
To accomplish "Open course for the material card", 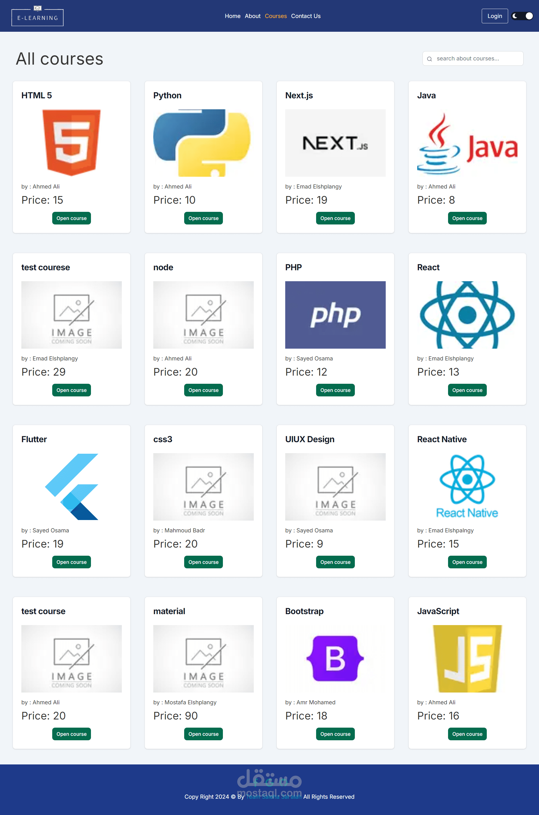I will click(x=203, y=734).
